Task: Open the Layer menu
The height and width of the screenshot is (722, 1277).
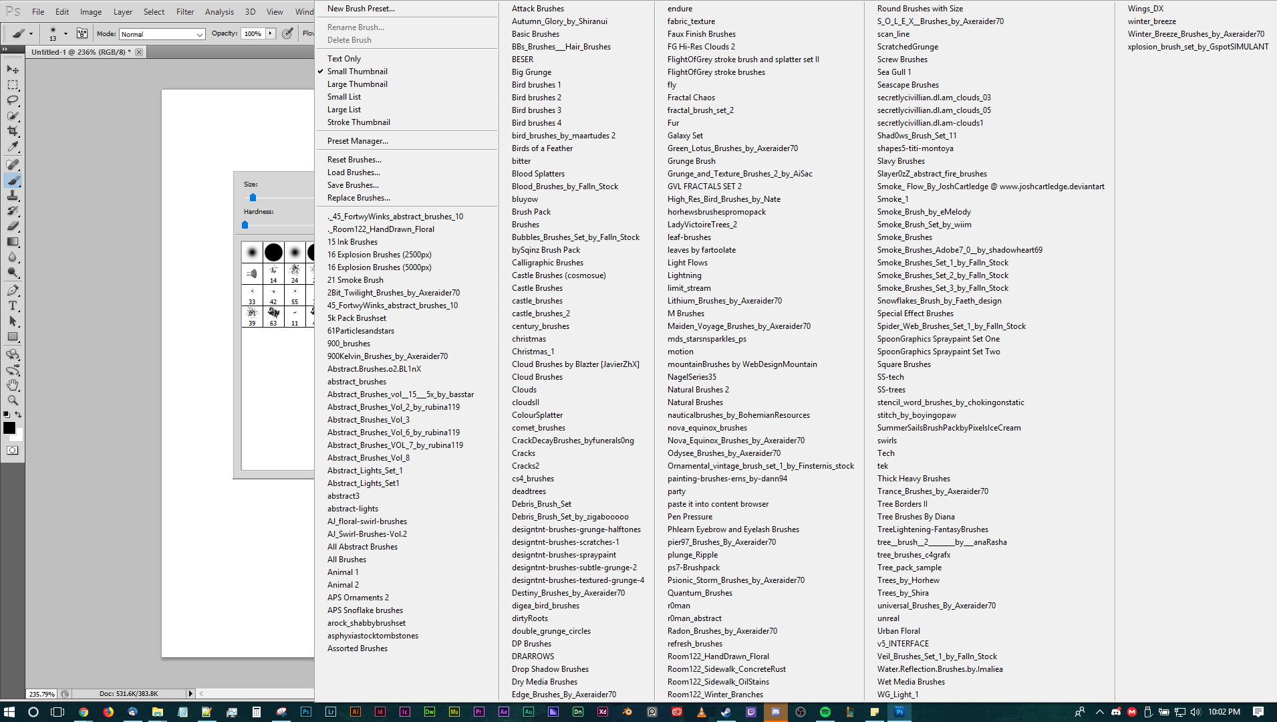Action: (x=123, y=12)
